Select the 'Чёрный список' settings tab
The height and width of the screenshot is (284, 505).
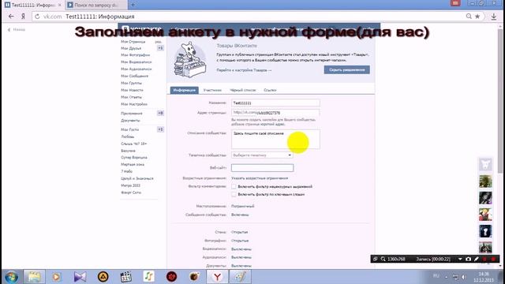[x=243, y=90]
